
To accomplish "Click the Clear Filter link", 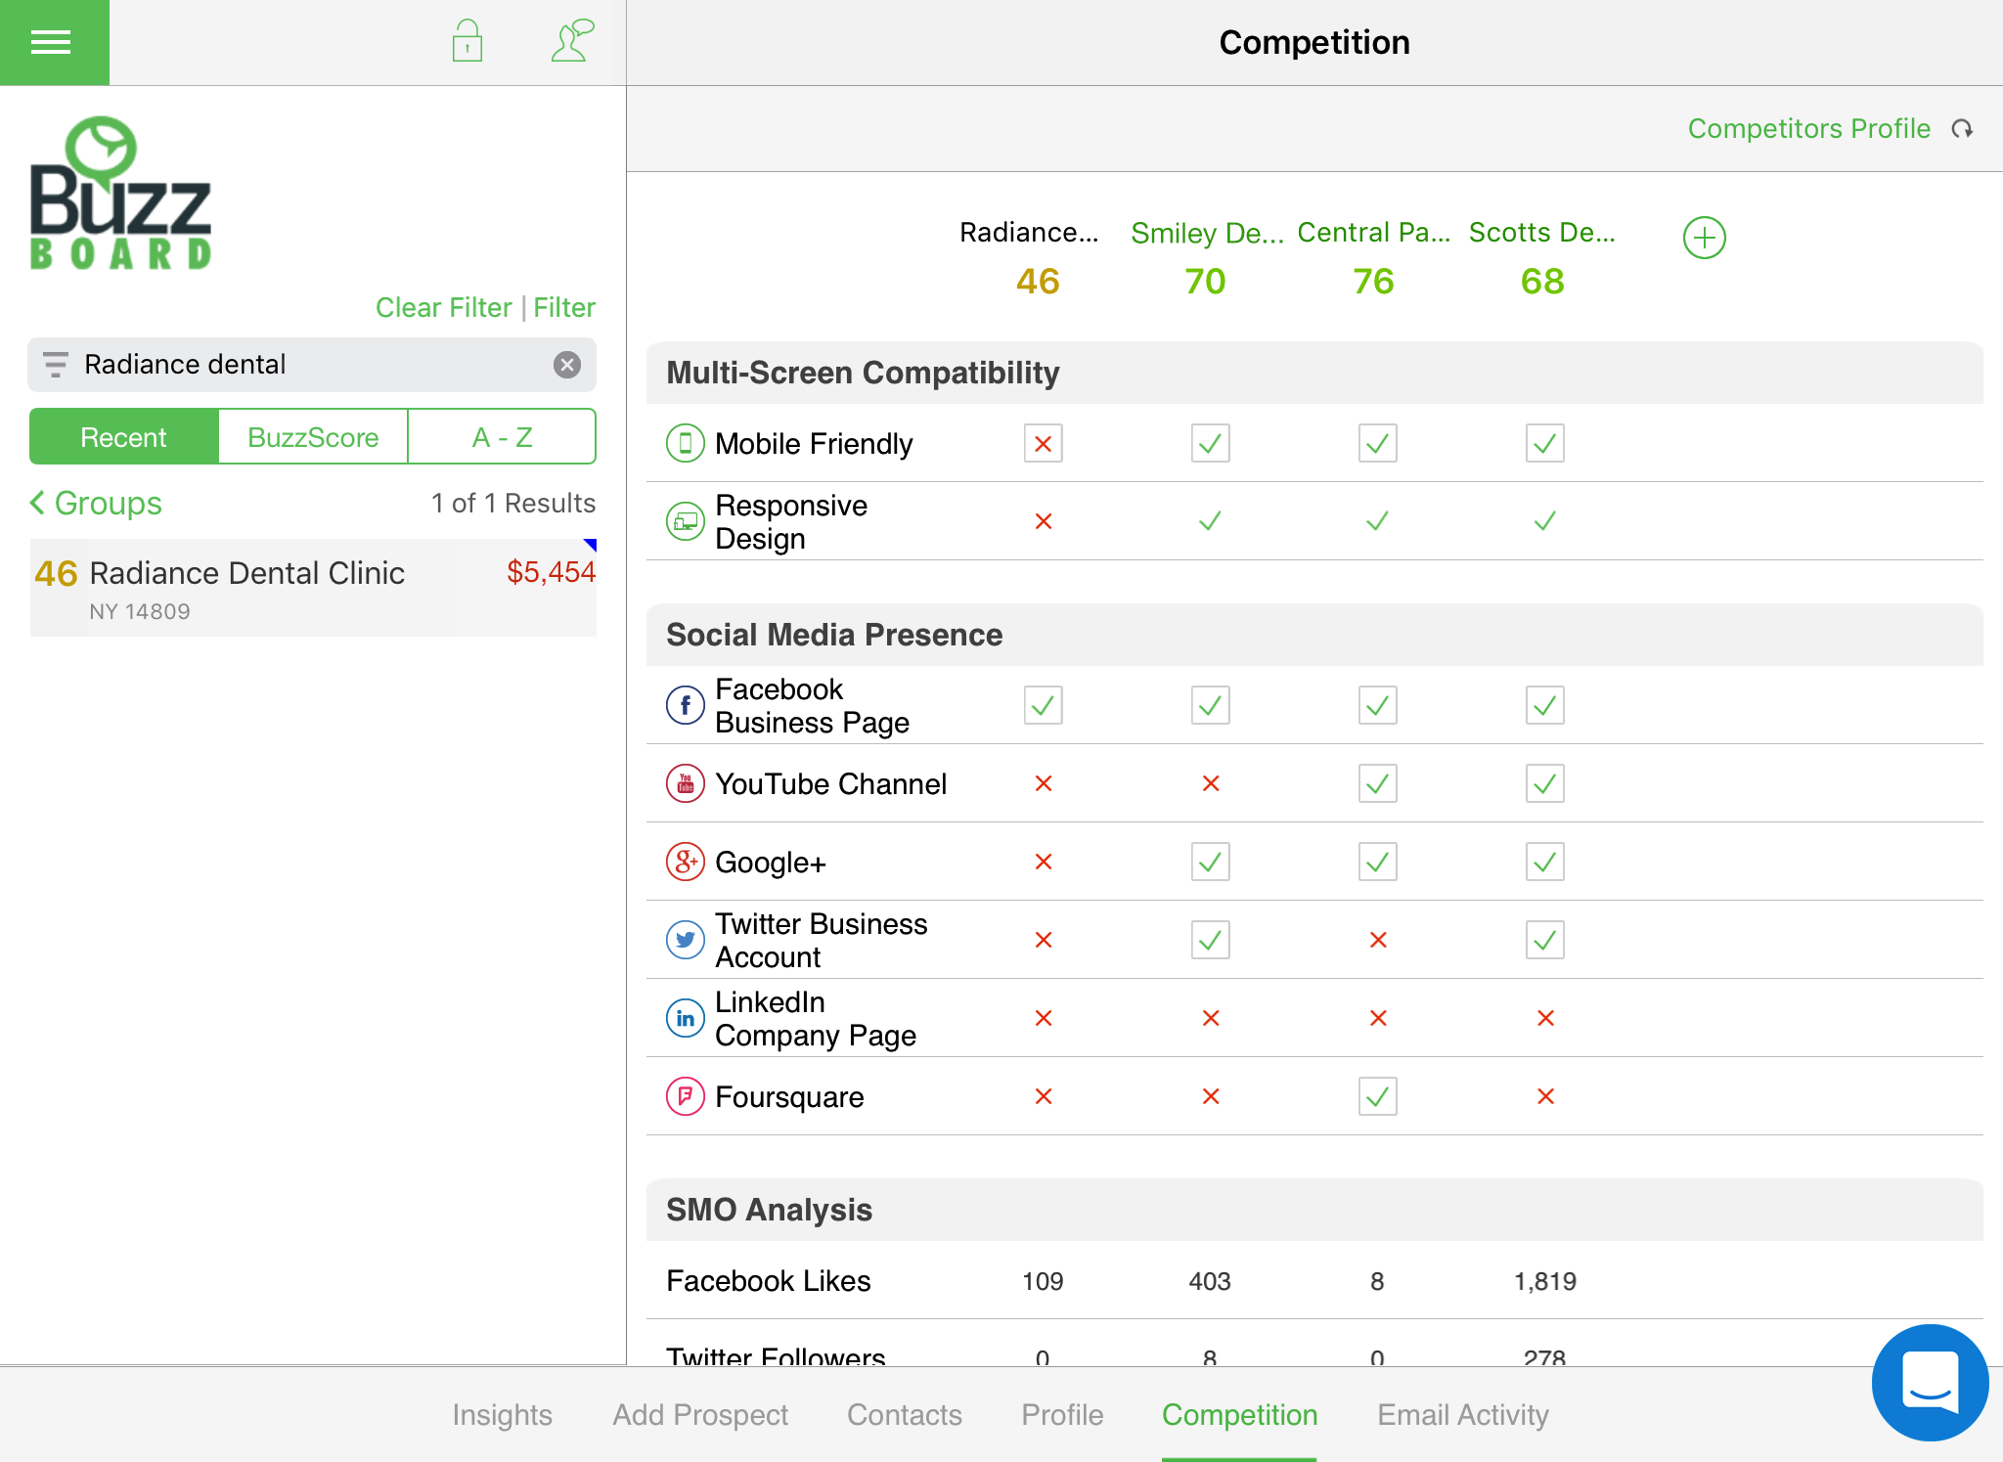I will [443, 307].
